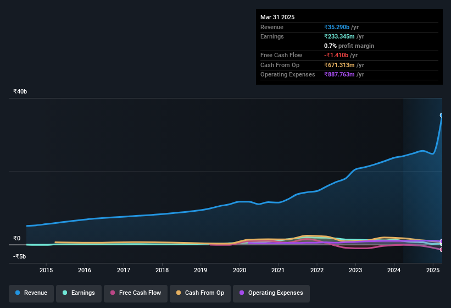This screenshot has width=451, height=308.
Task: Click the Mar 31 2025 tooltip date
Action: (277, 17)
